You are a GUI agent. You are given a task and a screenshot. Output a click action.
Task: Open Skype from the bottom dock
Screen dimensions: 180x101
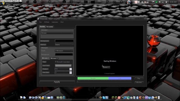tap(104, 98)
